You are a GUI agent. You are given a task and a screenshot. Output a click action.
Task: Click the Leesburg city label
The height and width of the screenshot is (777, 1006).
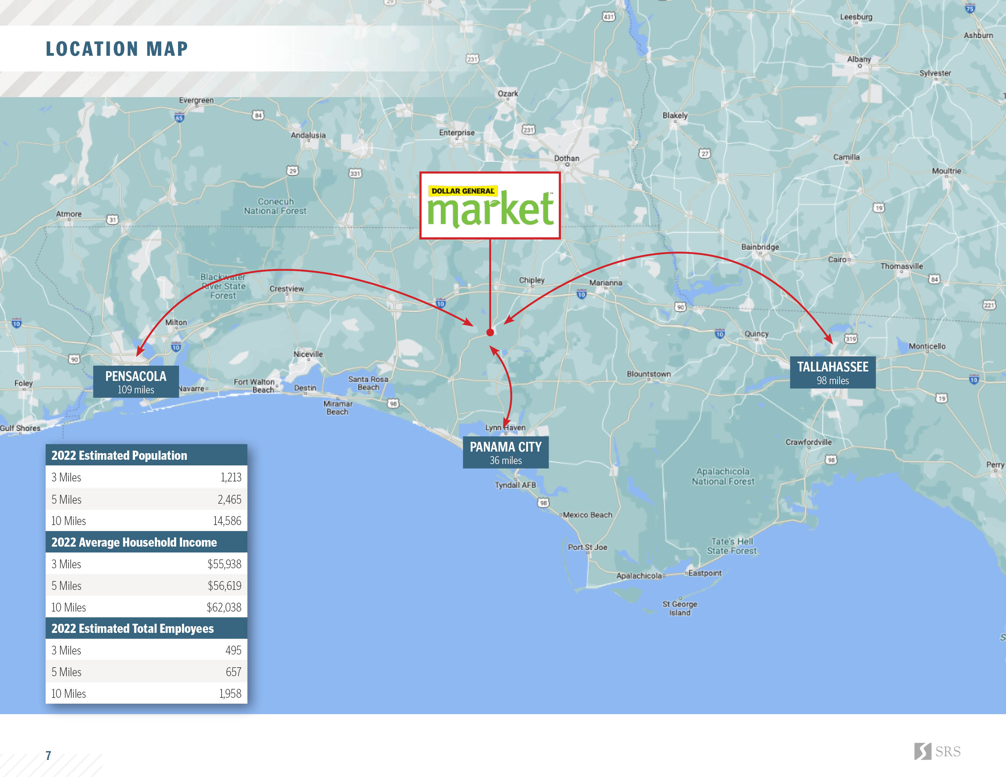tap(856, 17)
